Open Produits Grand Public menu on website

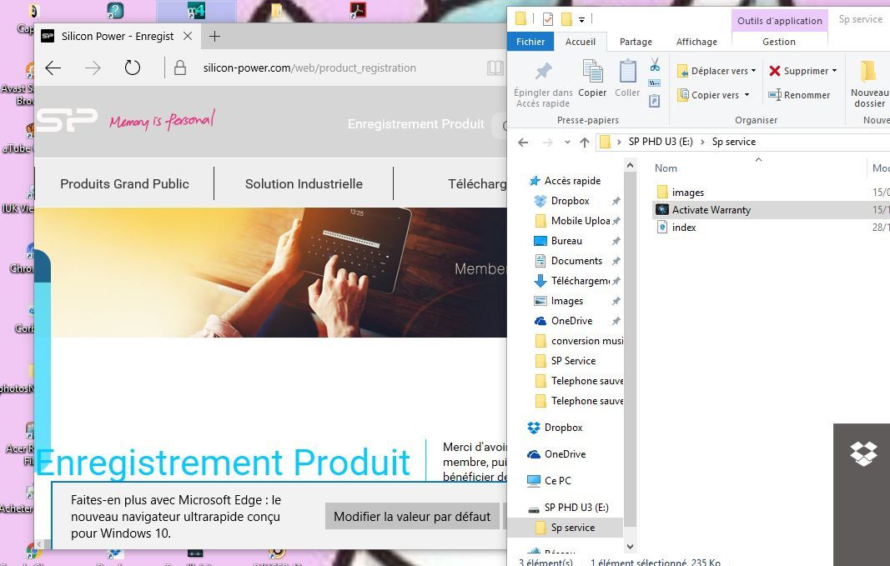pos(124,183)
